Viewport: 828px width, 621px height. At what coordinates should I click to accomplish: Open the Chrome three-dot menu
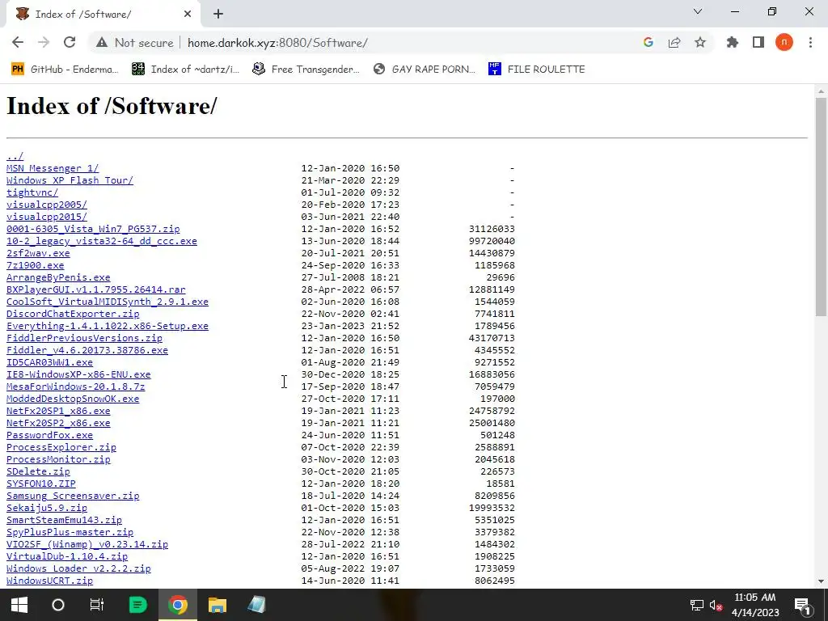[x=810, y=42]
